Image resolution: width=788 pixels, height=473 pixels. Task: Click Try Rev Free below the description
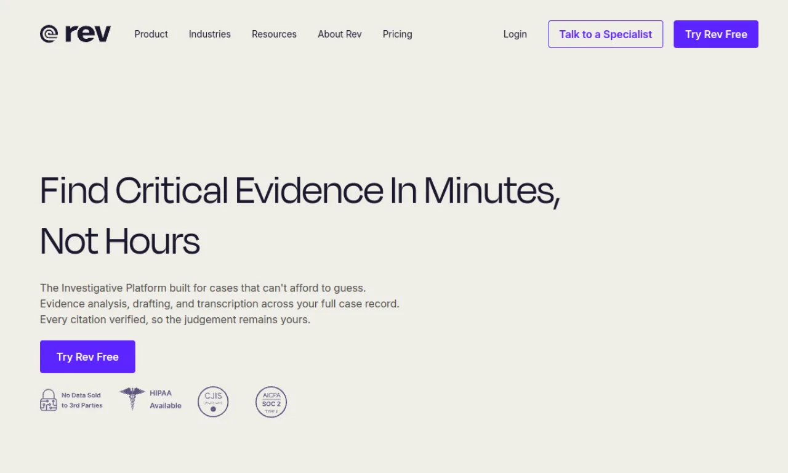(x=87, y=357)
